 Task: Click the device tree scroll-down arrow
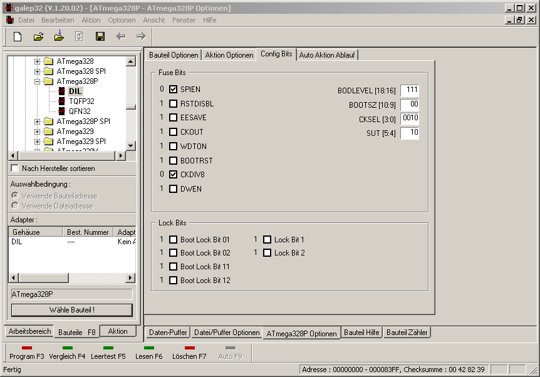pos(130,146)
